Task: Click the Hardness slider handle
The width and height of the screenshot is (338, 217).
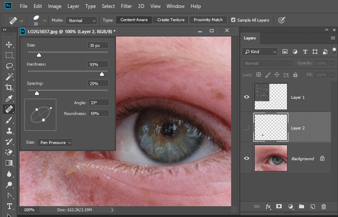Action: (x=102, y=74)
